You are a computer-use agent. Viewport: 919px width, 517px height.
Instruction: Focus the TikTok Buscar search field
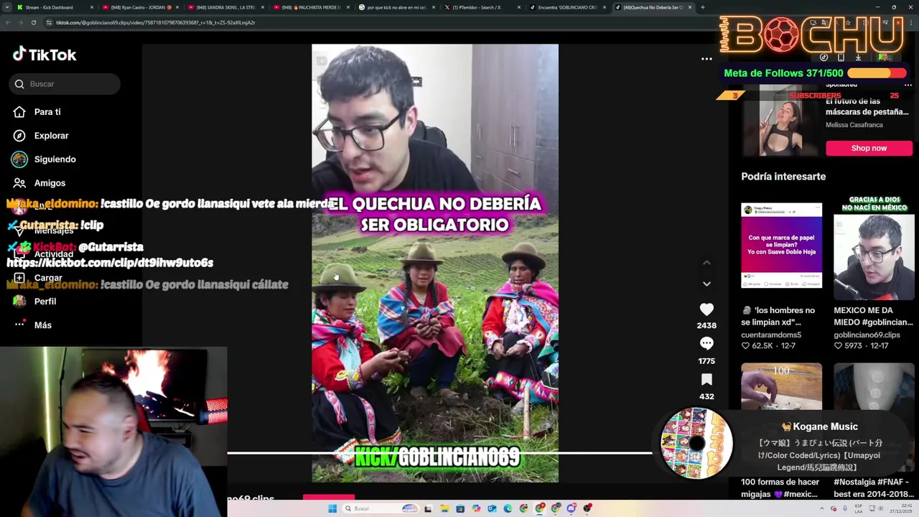pyautogui.click(x=65, y=84)
